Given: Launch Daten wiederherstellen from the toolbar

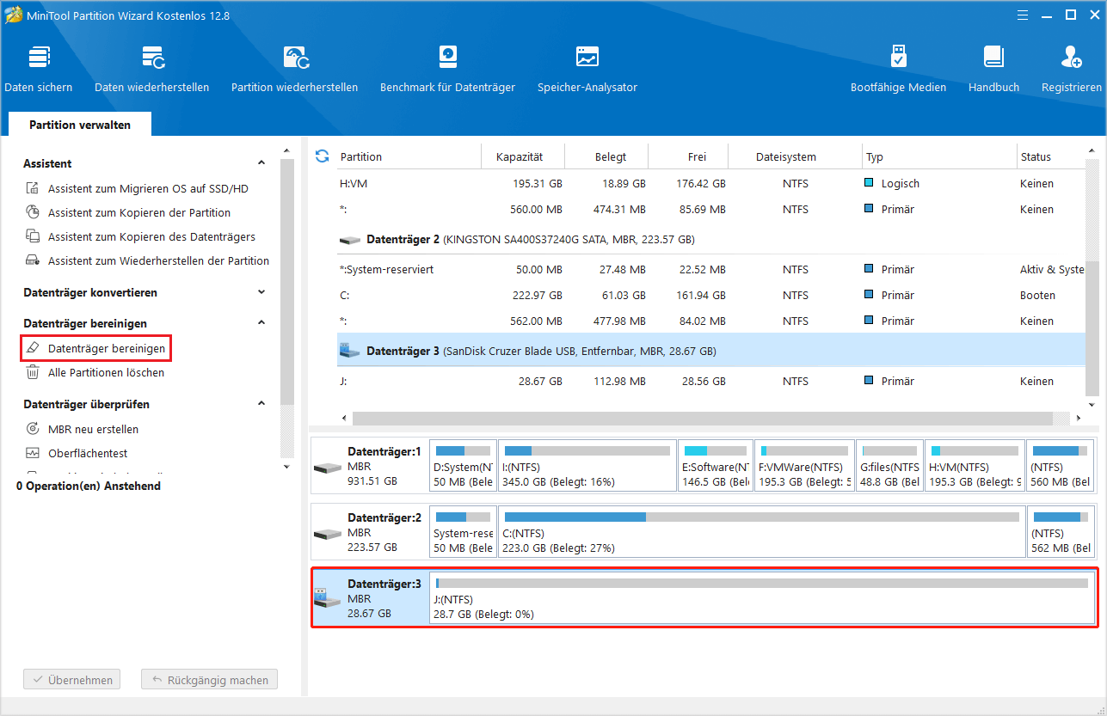Looking at the screenshot, I should 152,69.
